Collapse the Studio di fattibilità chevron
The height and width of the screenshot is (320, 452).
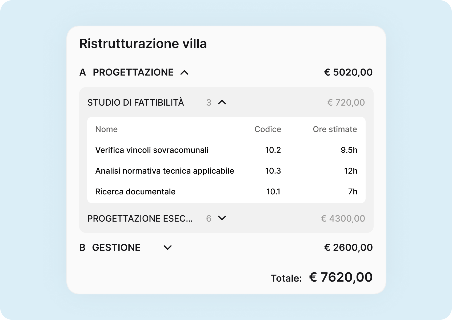(222, 102)
